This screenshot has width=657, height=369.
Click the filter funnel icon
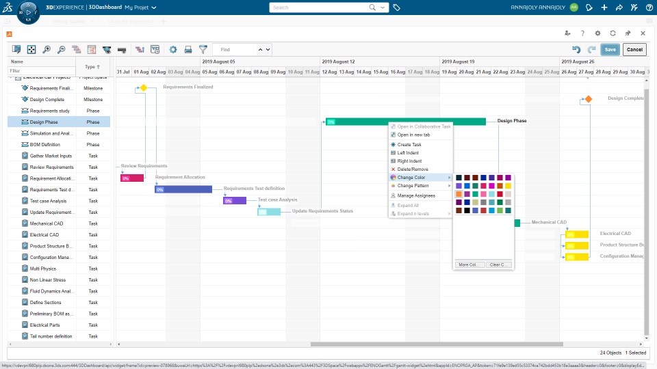pyautogui.click(x=203, y=50)
